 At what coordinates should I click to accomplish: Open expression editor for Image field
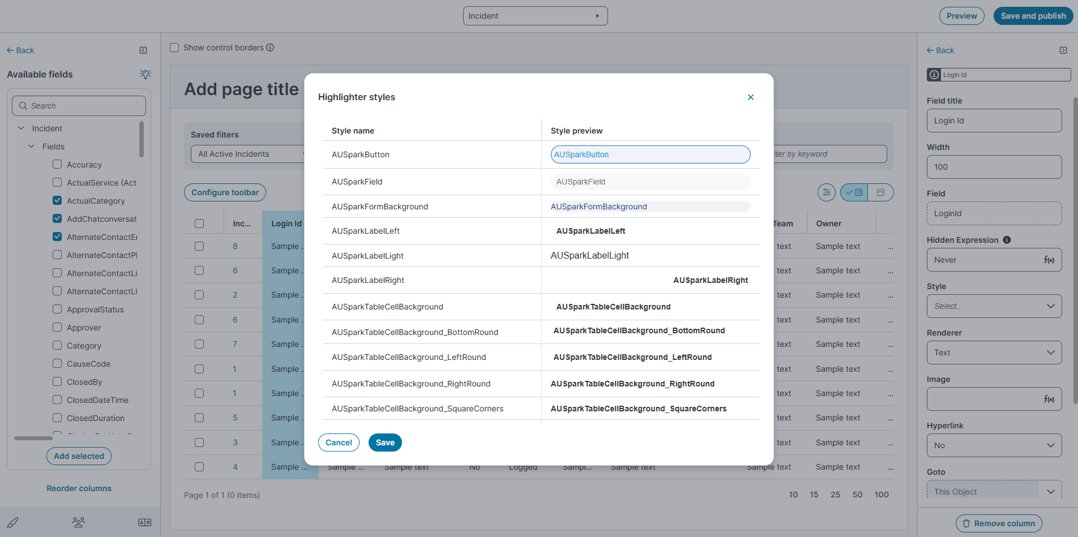click(x=1049, y=399)
